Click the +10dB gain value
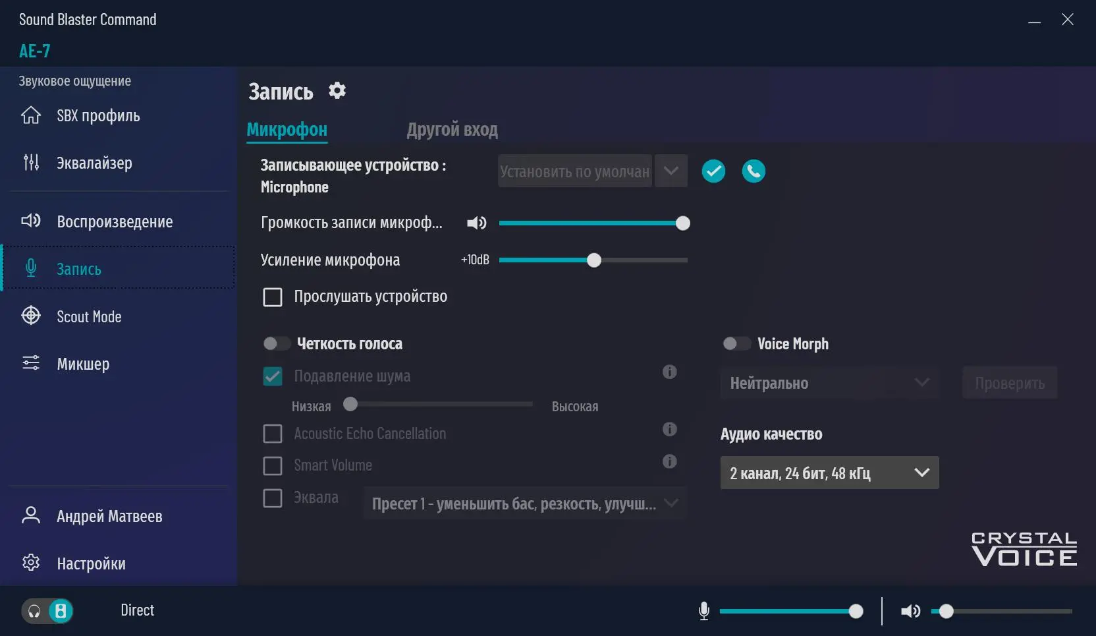1096x636 pixels. point(475,260)
